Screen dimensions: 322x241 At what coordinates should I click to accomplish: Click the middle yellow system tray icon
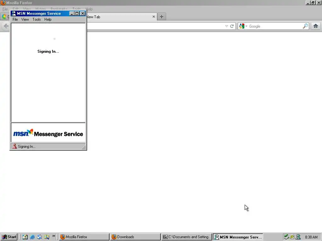click(292, 237)
